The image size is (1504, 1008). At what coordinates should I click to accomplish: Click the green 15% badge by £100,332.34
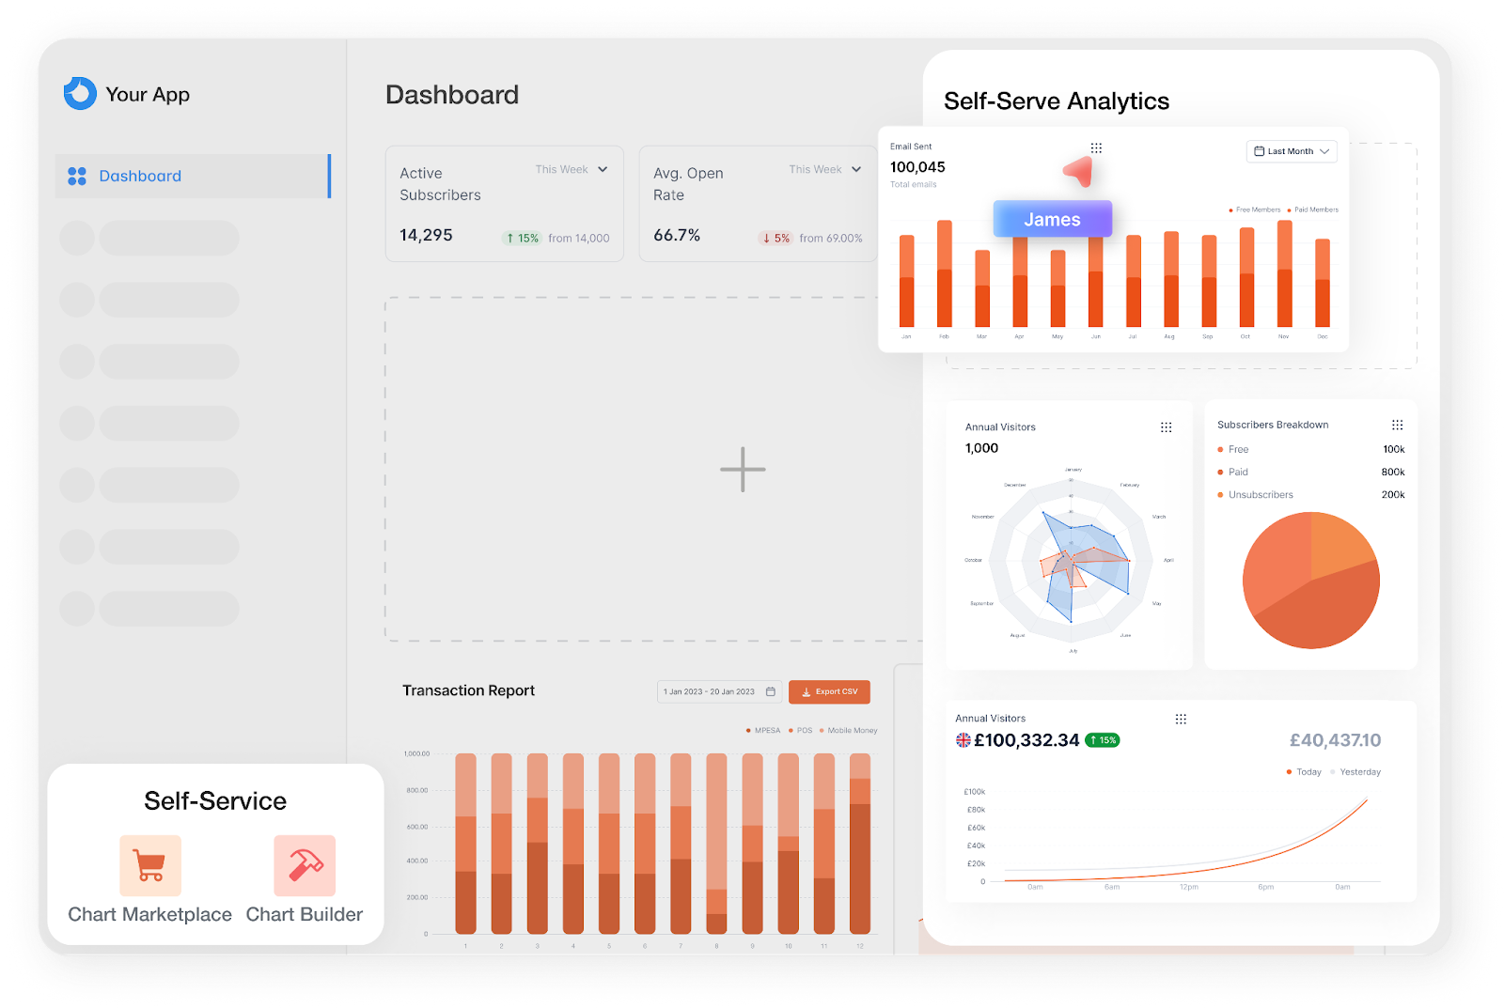click(1103, 740)
